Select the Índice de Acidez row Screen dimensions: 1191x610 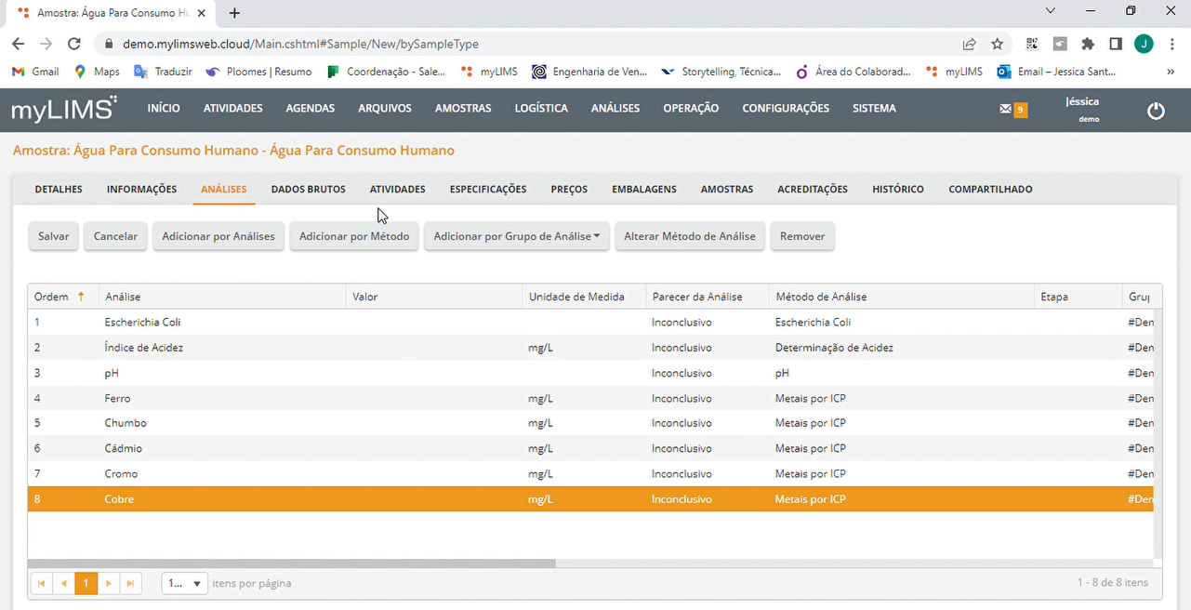(590, 348)
